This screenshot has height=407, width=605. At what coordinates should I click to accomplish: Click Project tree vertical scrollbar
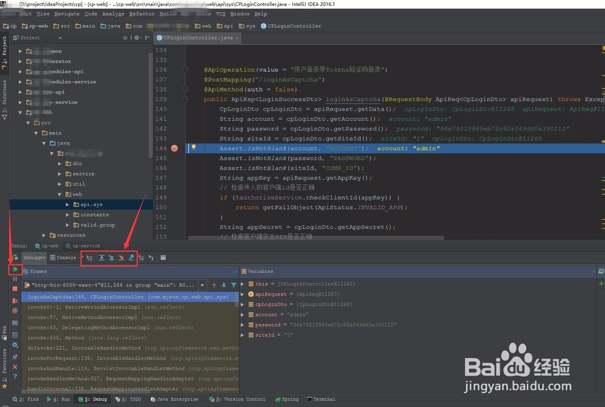click(151, 104)
